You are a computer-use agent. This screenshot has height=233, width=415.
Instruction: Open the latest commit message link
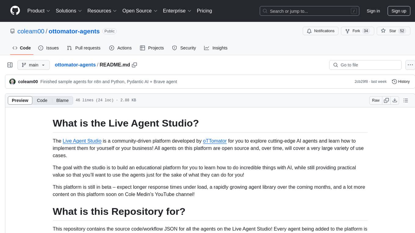point(109,82)
